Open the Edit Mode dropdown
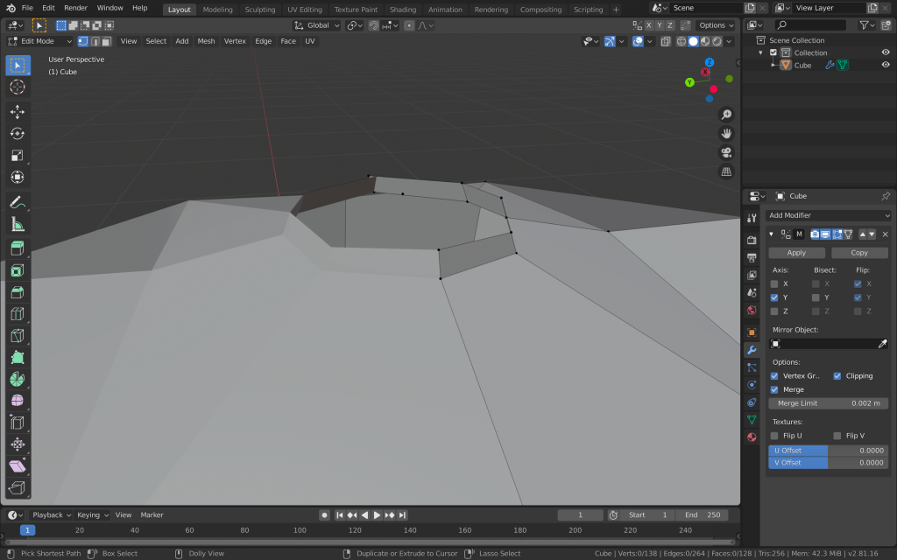Screen dimensions: 897x560 pyautogui.click(x=39, y=41)
